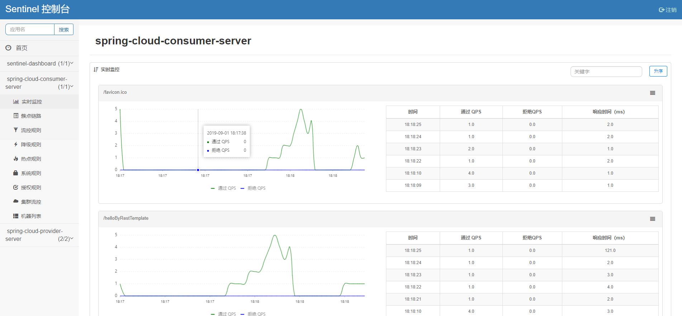Open the 热点规则 sidebar menu item
The height and width of the screenshot is (316, 682).
point(39,159)
